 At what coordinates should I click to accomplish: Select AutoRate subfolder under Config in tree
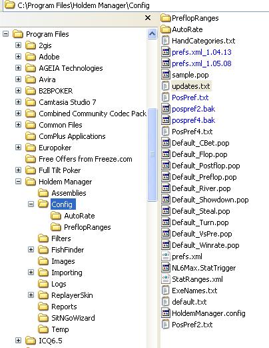point(79,216)
